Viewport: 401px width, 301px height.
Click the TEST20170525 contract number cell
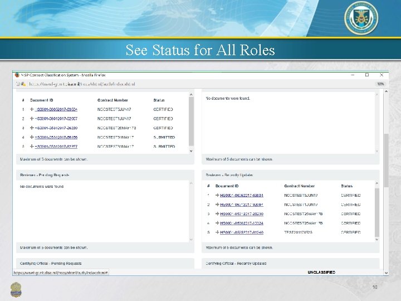[298, 232]
